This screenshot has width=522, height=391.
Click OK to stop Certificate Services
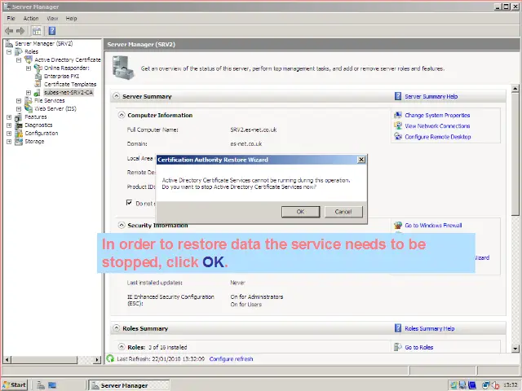pos(300,211)
